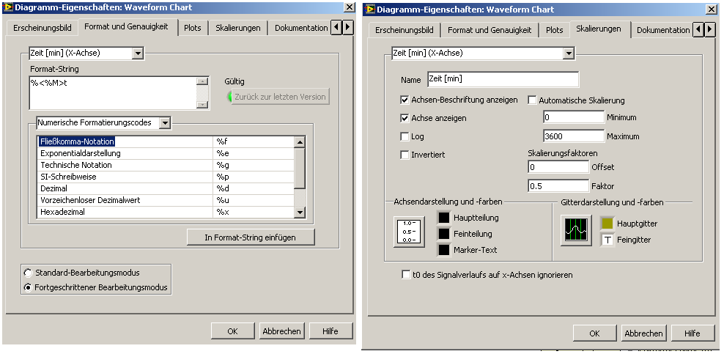Toggle the Automatische Skalierung checkbox
This screenshot has width=724, height=354.
[533, 100]
